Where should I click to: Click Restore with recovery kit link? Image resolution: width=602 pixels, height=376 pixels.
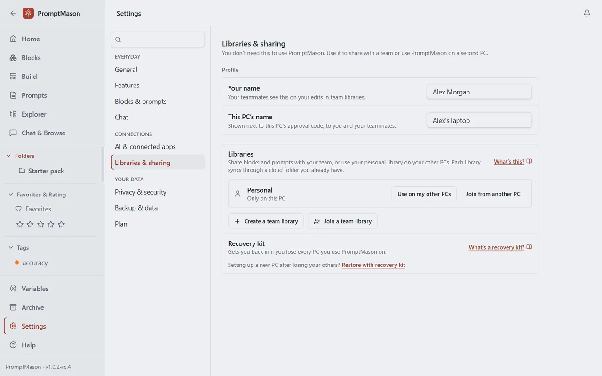point(373,265)
